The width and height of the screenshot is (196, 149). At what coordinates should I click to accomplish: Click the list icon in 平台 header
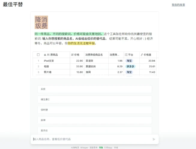pyautogui.click(x=126, y=55)
